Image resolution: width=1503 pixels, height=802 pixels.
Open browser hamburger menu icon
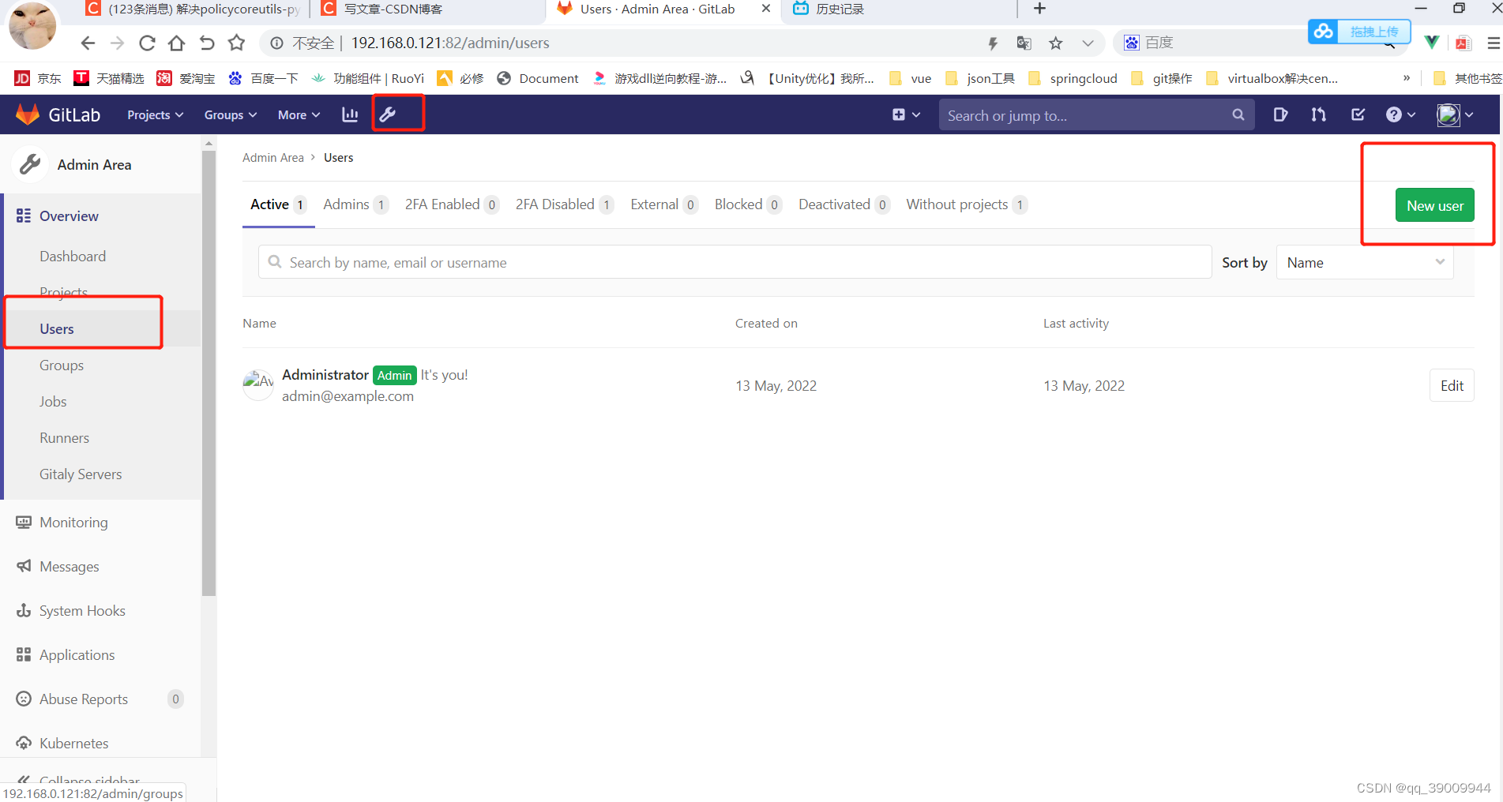pyautogui.click(x=1494, y=43)
